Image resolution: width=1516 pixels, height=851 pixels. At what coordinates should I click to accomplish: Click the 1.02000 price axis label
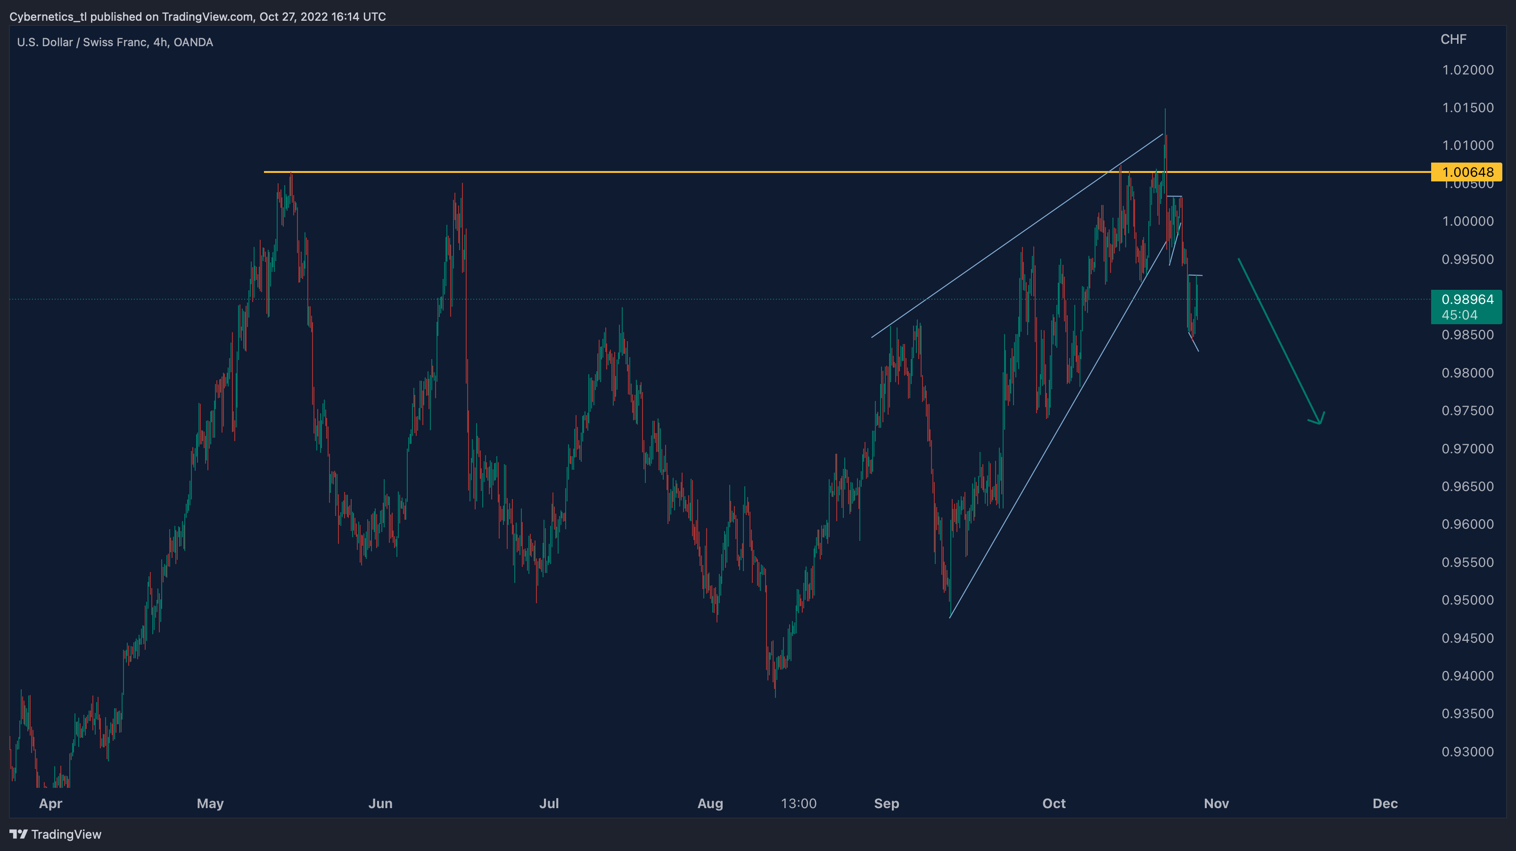[x=1468, y=70]
